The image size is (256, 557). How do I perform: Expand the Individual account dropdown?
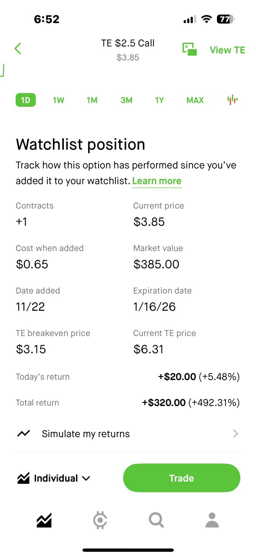tap(54, 478)
